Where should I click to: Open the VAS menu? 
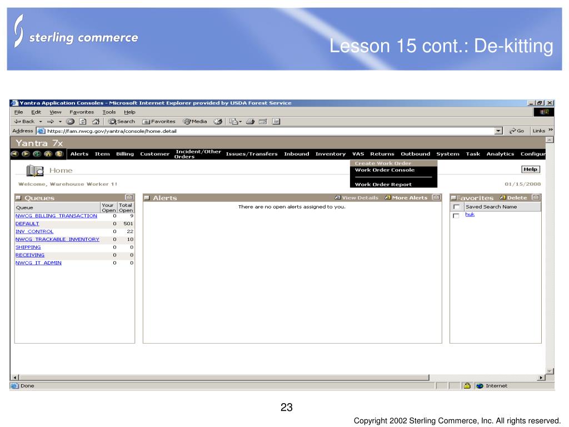coord(358,154)
